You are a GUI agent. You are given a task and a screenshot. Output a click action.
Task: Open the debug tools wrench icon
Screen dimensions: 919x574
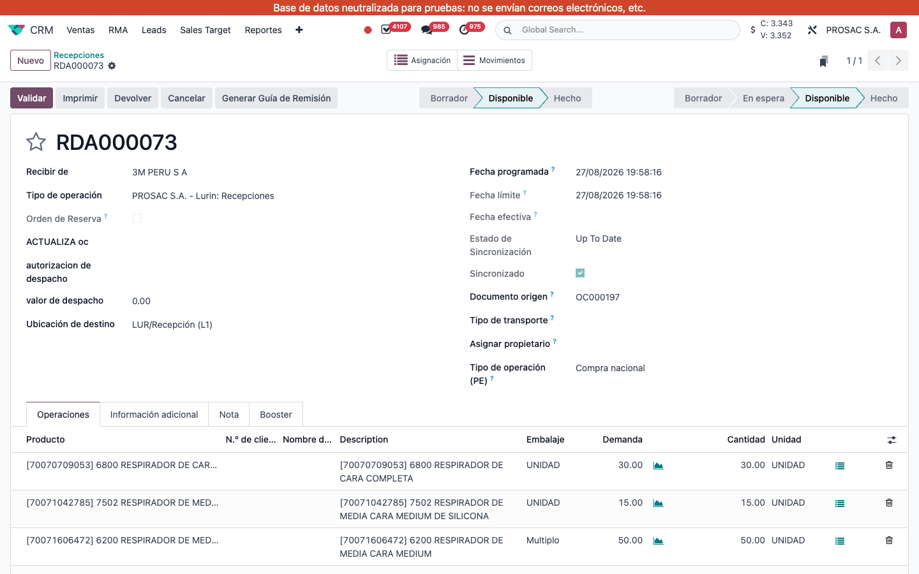point(812,30)
